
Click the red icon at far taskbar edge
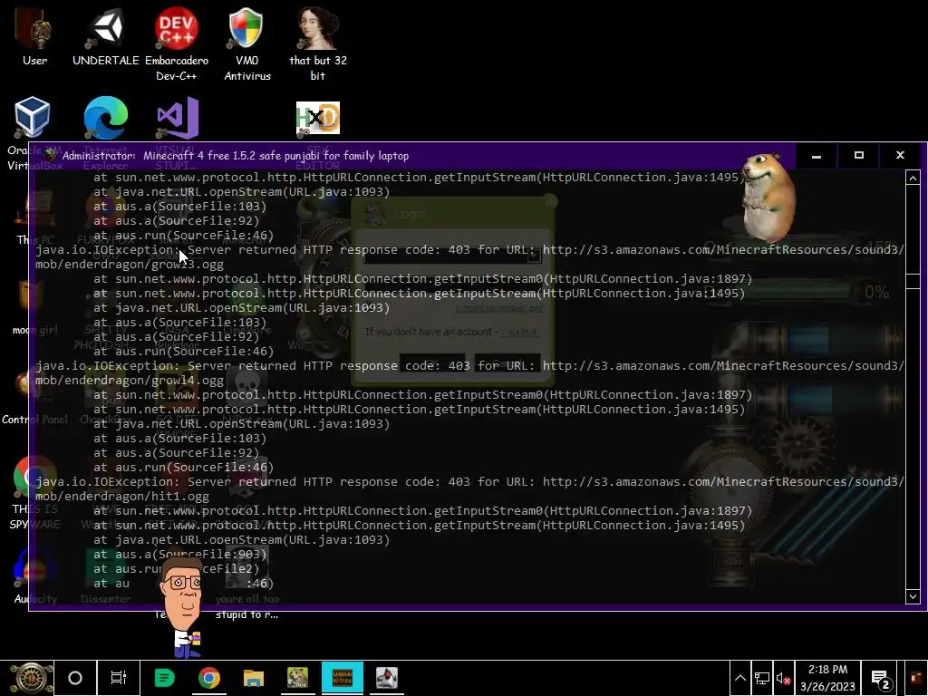[x=916, y=679]
